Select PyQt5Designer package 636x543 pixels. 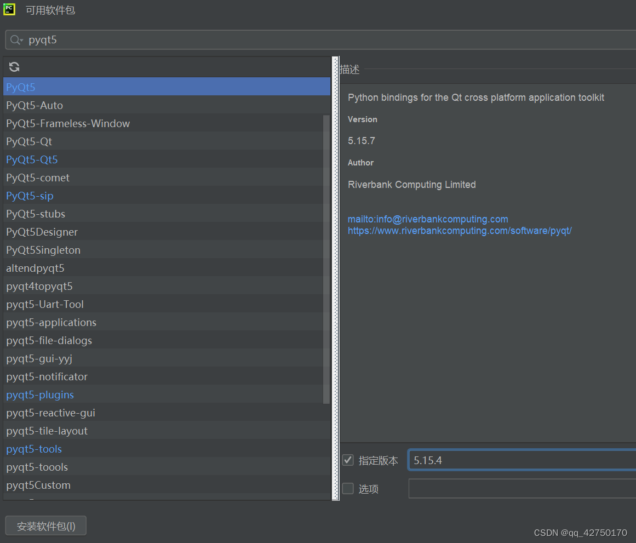(167, 232)
